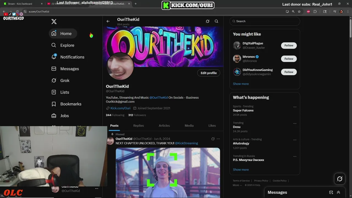Open the browser extensions puzzle icon
Viewport: 352px width, 198px height.
315,12
